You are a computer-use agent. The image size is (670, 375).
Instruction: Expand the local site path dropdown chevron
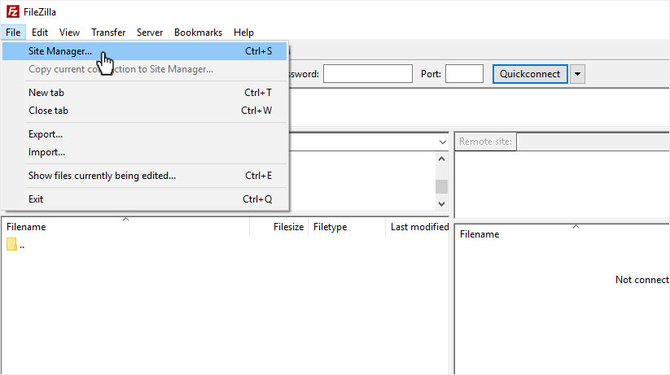tap(443, 142)
